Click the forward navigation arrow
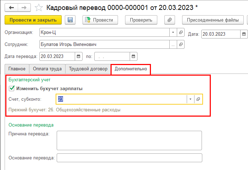 tap(24, 7)
